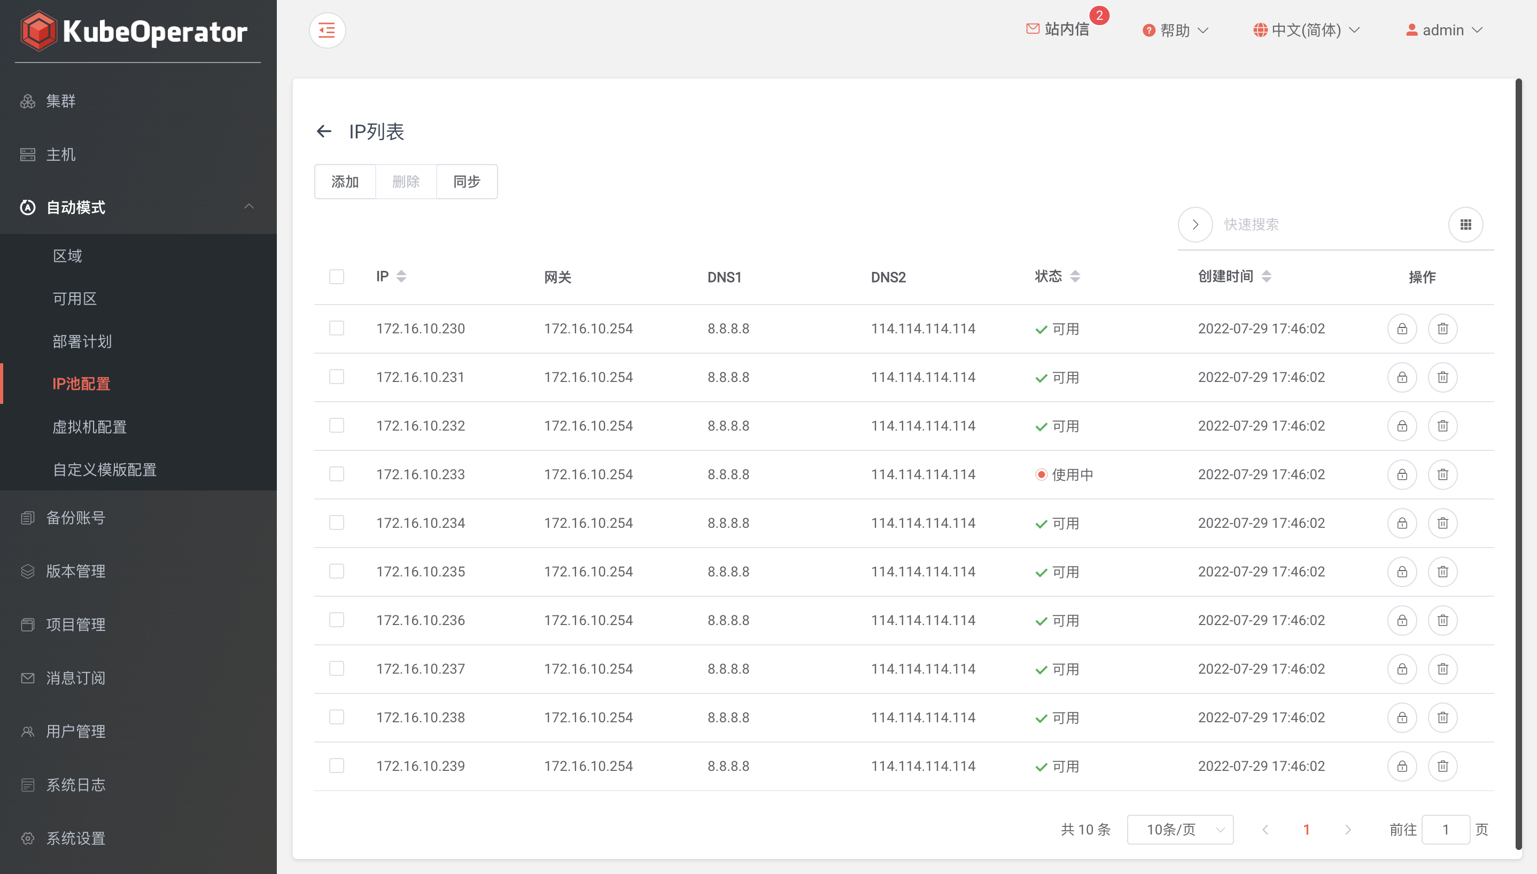Click the lock icon for 172.16.10.231
Screen dimensions: 1537x874
[1402, 378]
